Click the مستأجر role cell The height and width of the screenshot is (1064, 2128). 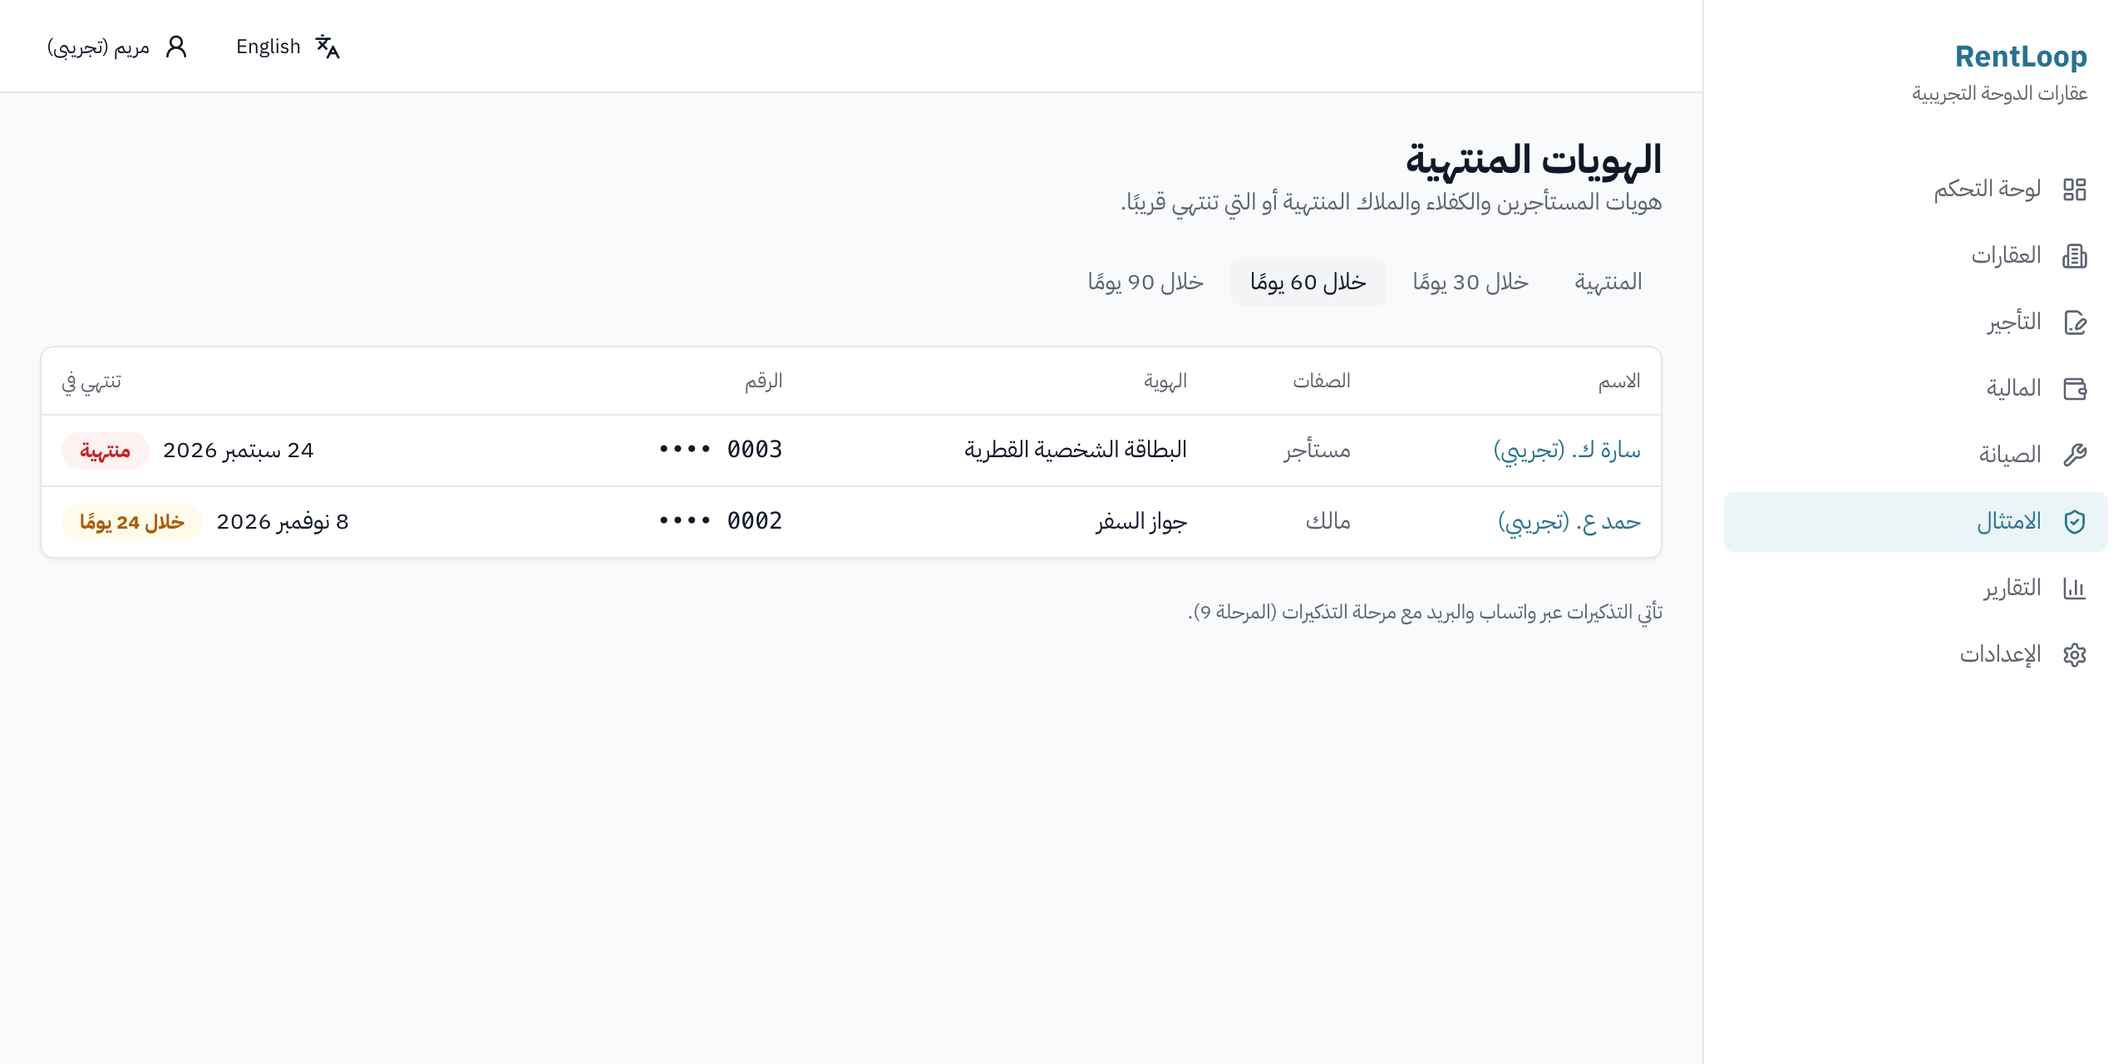[1317, 451]
